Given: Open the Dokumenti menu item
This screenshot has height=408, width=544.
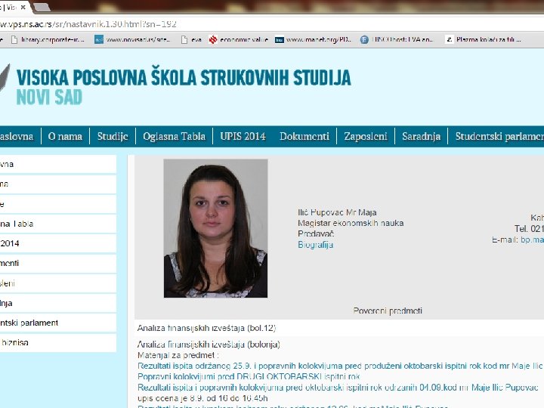Looking at the screenshot, I should point(304,136).
